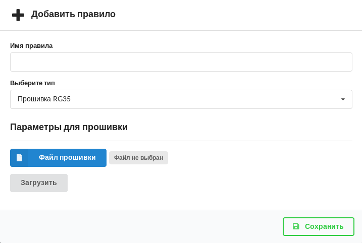
Task: Click the floppy disk save icon
Action: [296, 226]
